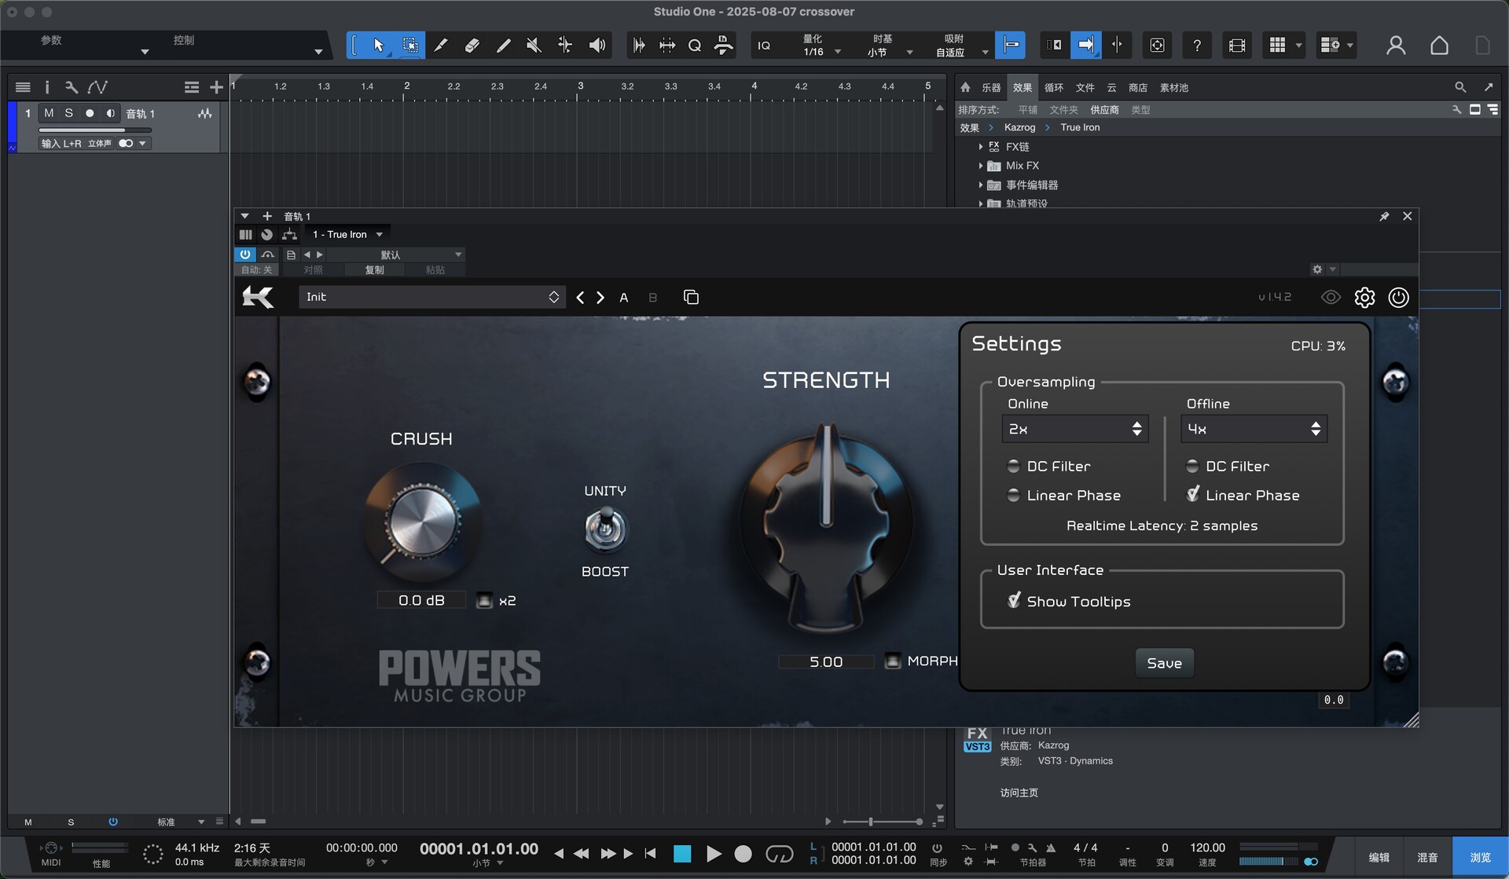Open the Offline oversampling 4x dropdown

point(1254,429)
